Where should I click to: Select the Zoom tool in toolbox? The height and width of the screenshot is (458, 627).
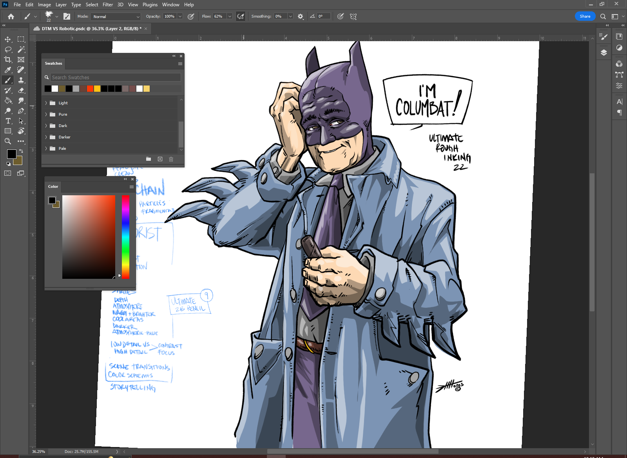coord(8,141)
